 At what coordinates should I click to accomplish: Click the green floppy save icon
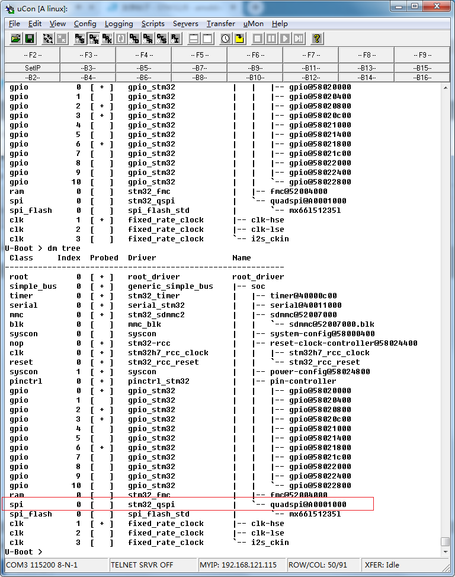point(30,39)
